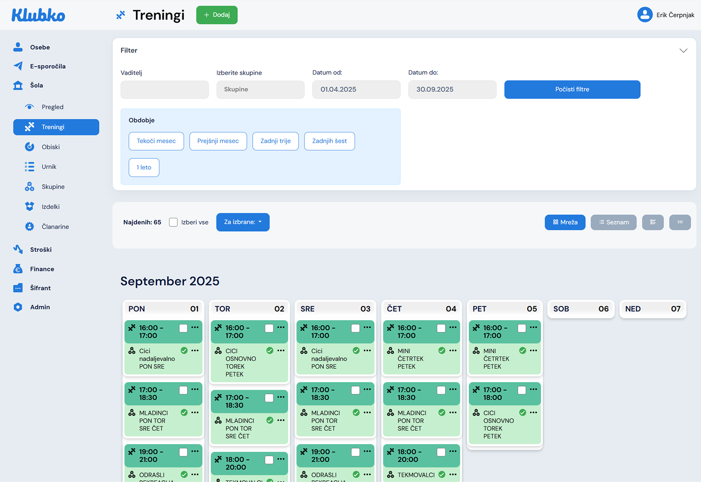Switch to the Seznam list view
This screenshot has width=701, height=482.
pos(613,222)
